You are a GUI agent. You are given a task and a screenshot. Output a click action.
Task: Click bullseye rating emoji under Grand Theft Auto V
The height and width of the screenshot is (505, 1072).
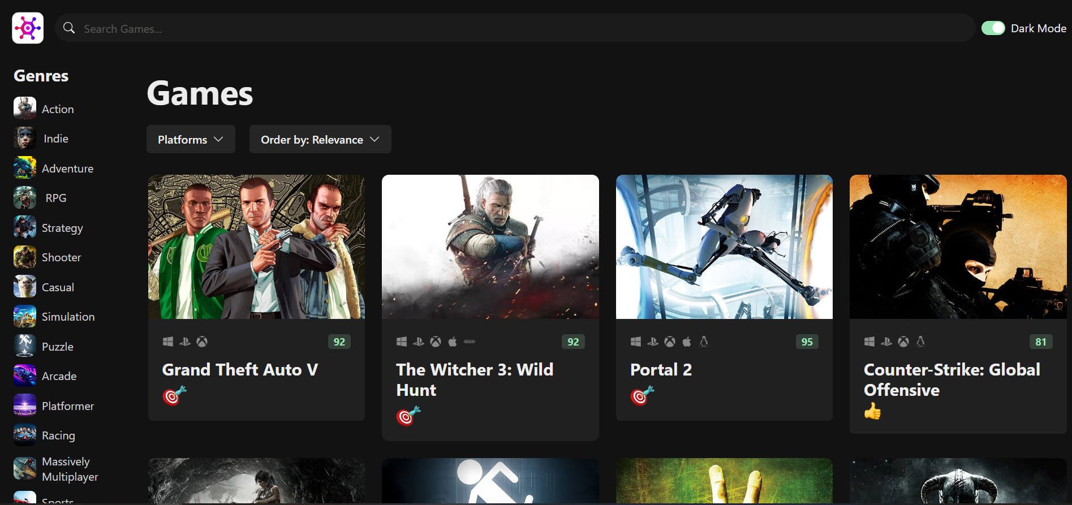click(x=174, y=395)
